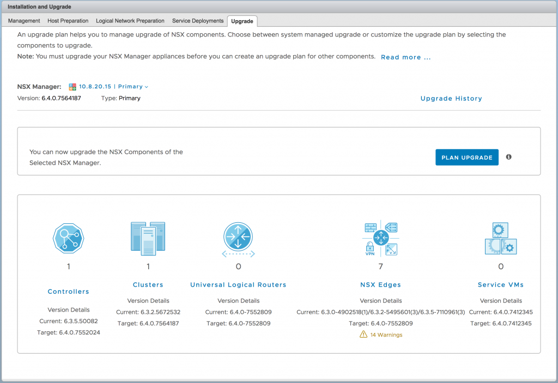
Task: Select the Logical Network Preparation tab
Action: (130, 21)
